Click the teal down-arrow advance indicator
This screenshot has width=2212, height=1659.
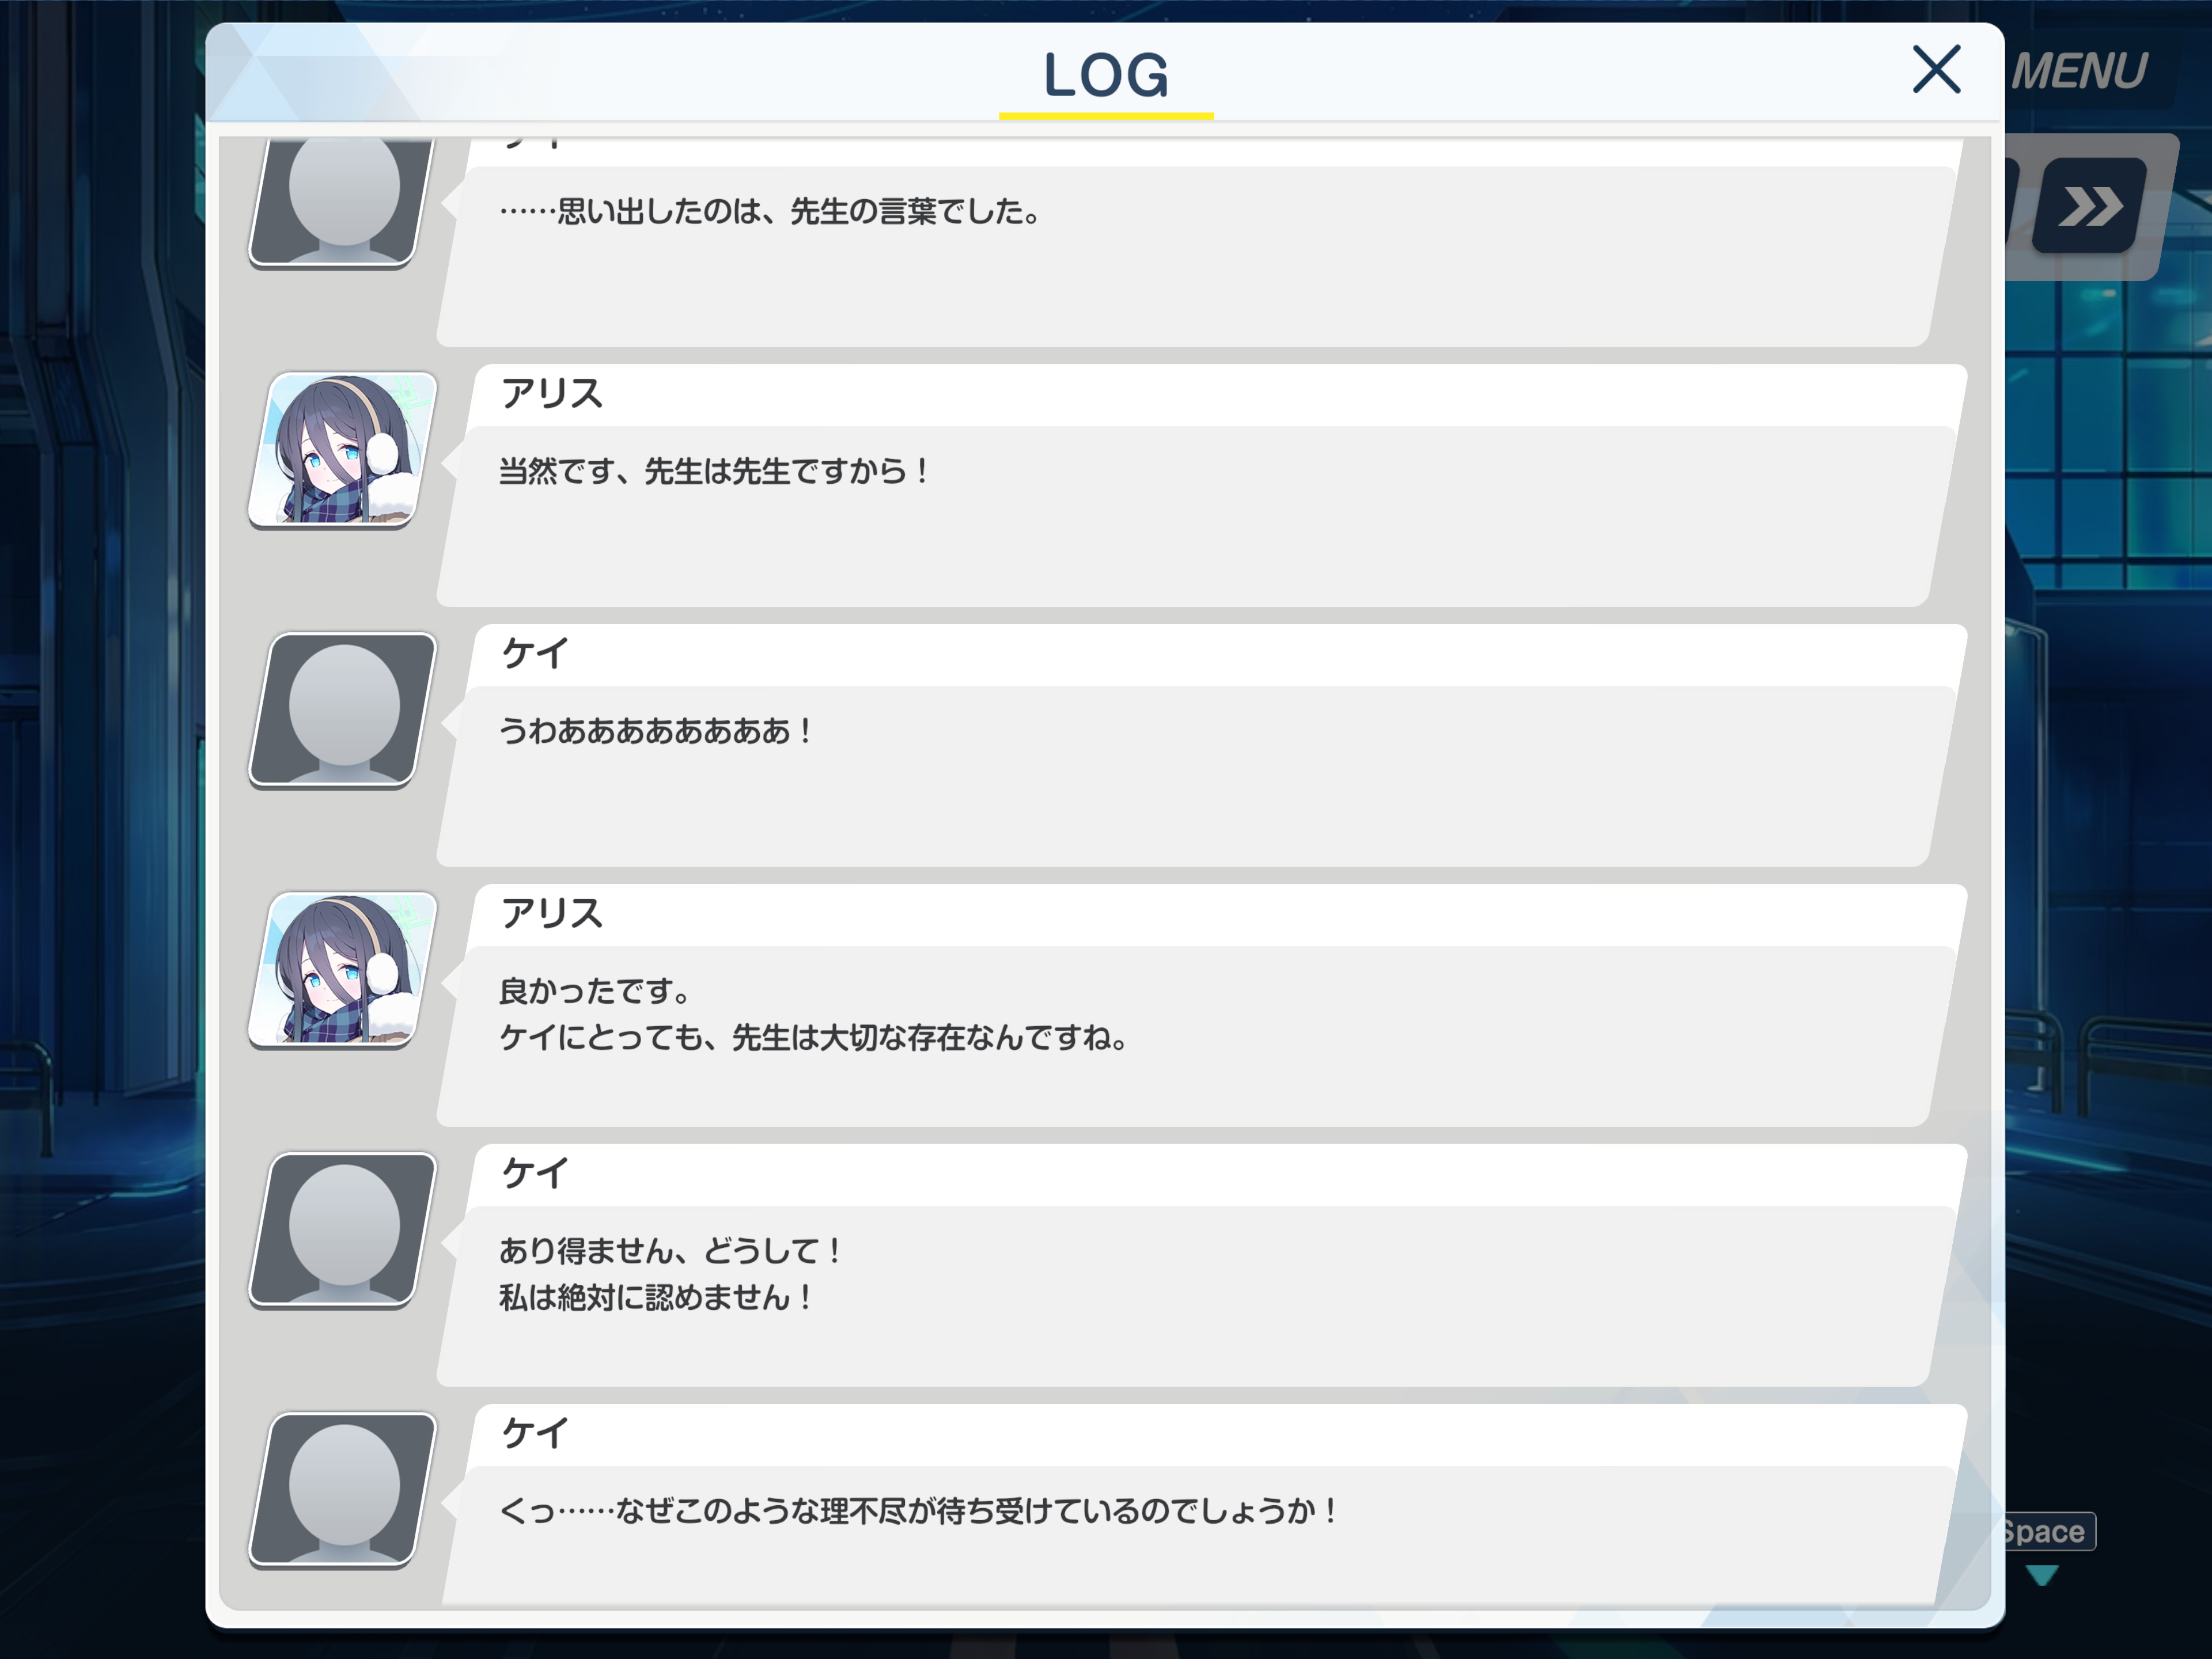pyautogui.click(x=2042, y=1575)
